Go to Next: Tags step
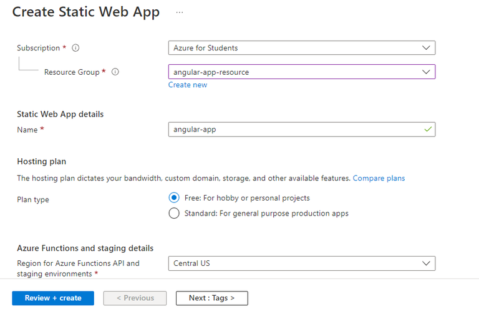Viewport: 479px width, 312px height. (x=211, y=298)
